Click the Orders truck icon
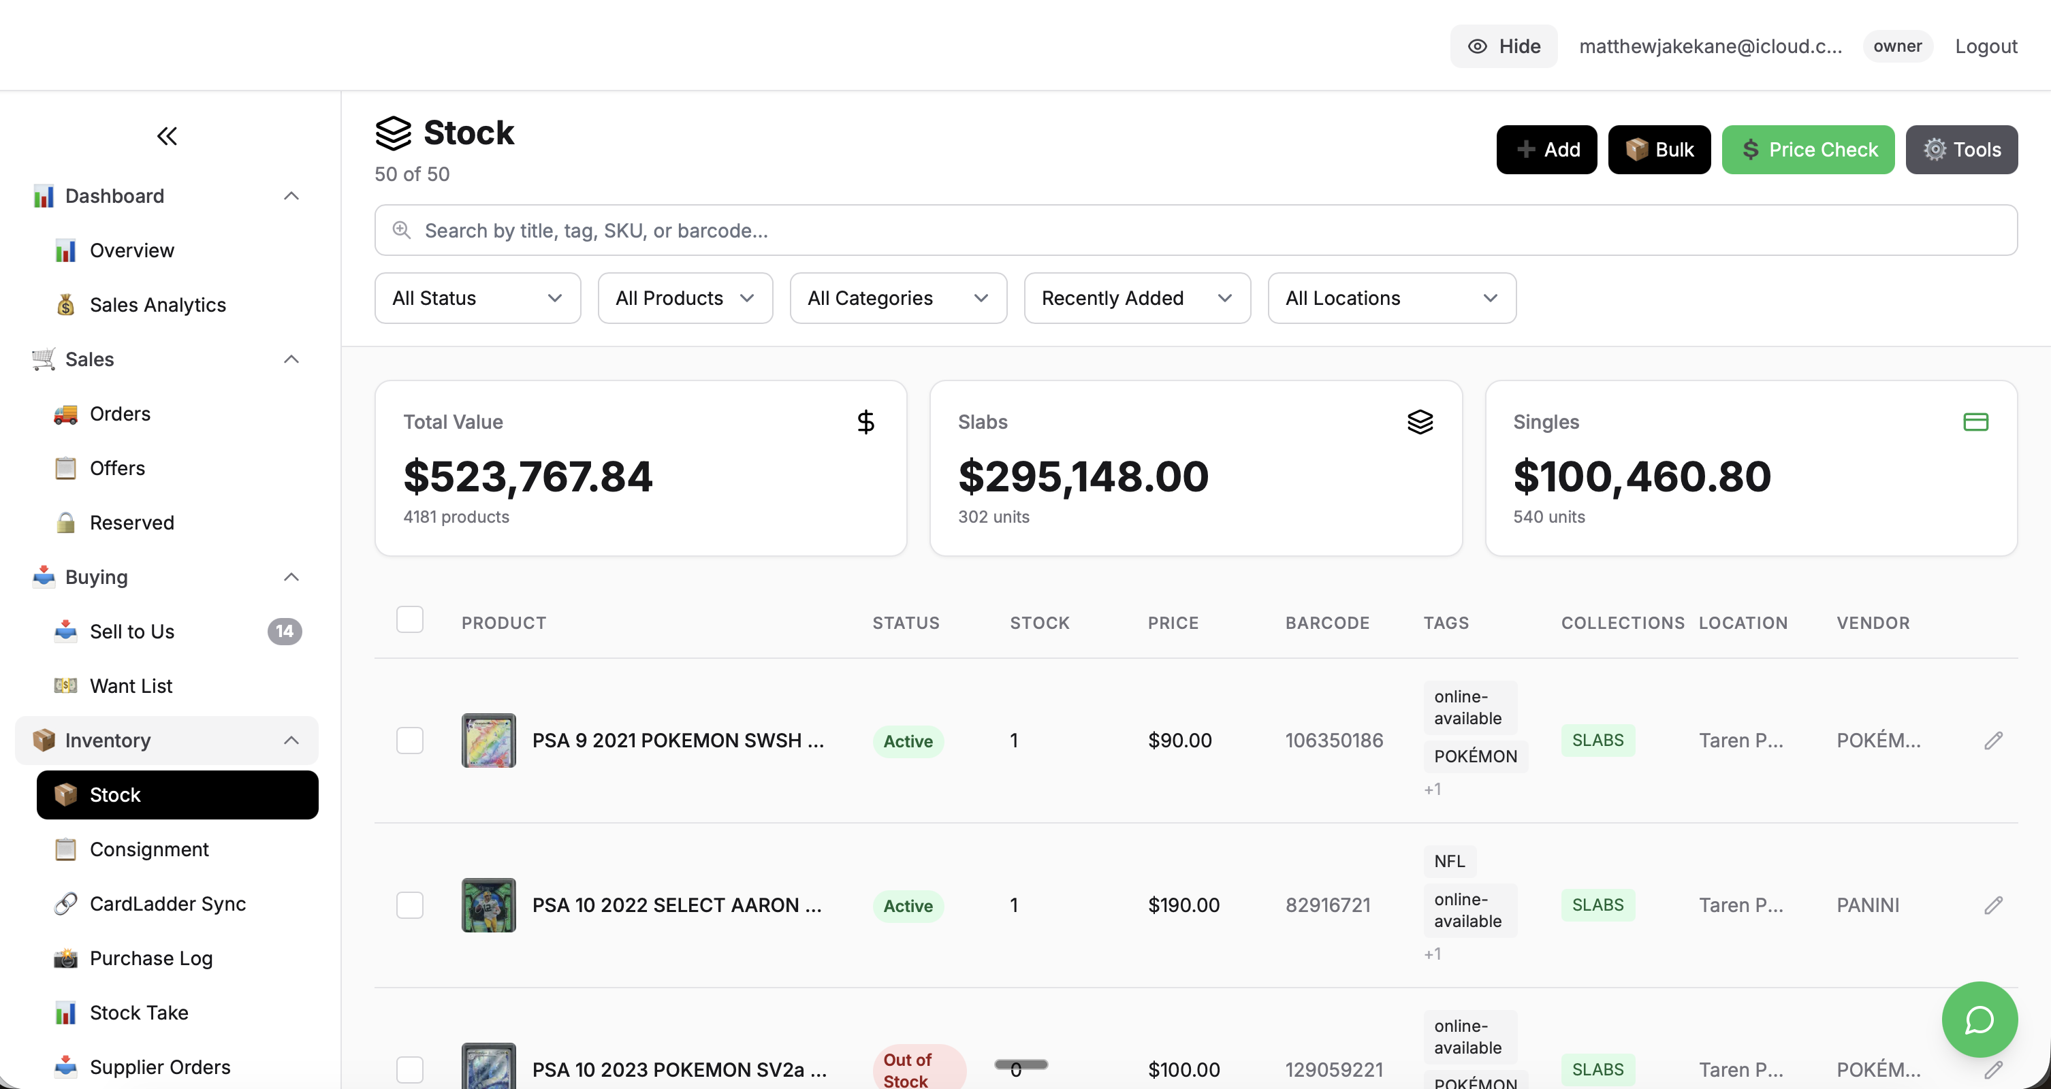Image resolution: width=2051 pixels, height=1089 pixels. (65, 414)
